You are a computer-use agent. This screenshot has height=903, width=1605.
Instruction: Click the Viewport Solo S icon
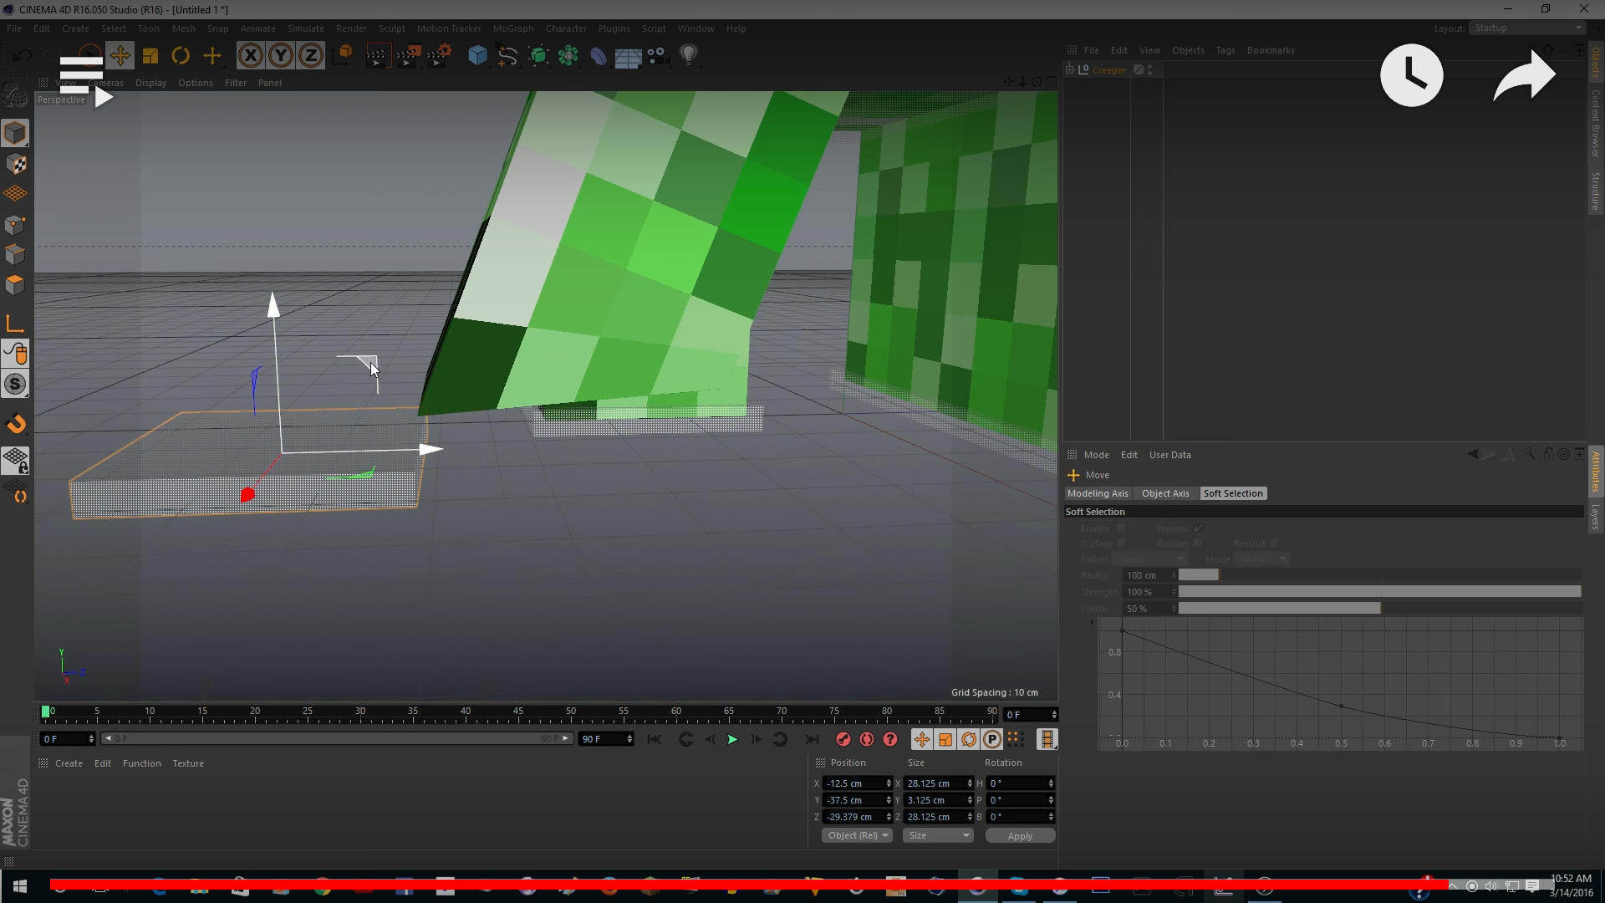click(x=15, y=384)
